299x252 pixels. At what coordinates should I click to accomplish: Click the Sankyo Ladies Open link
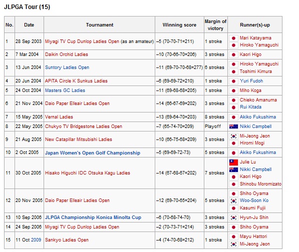click(x=67, y=240)
